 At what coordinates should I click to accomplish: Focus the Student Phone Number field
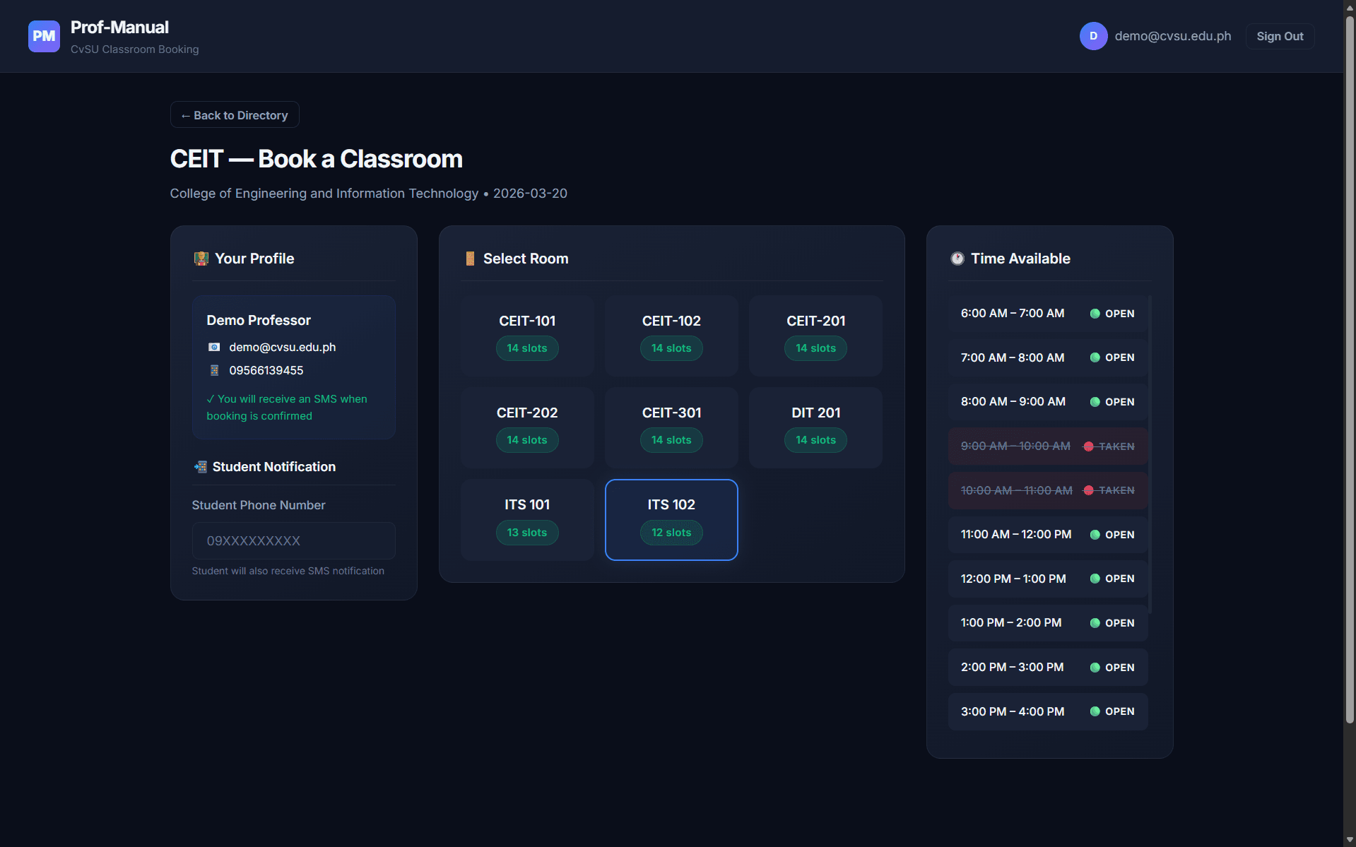click(293, 541)
